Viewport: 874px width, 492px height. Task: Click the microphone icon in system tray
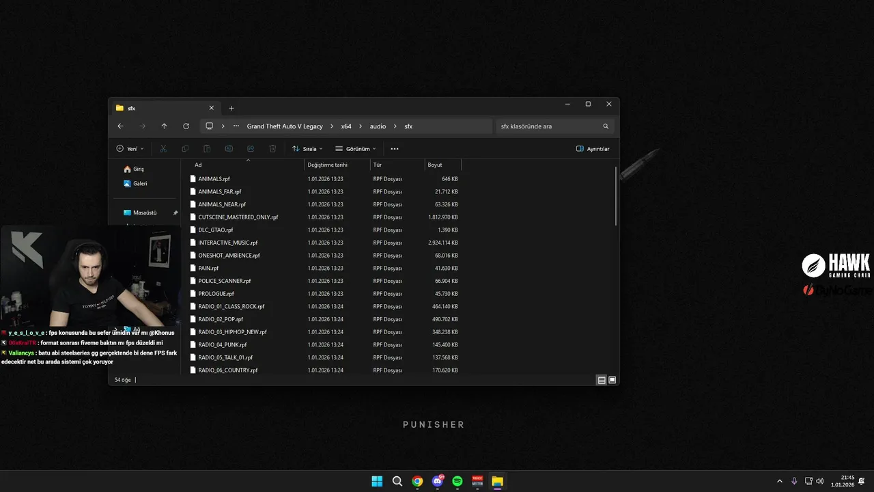(x=794, y=481)
